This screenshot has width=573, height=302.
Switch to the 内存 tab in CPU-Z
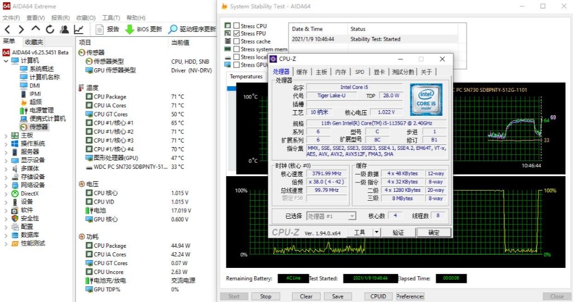(x=340, y=72)
